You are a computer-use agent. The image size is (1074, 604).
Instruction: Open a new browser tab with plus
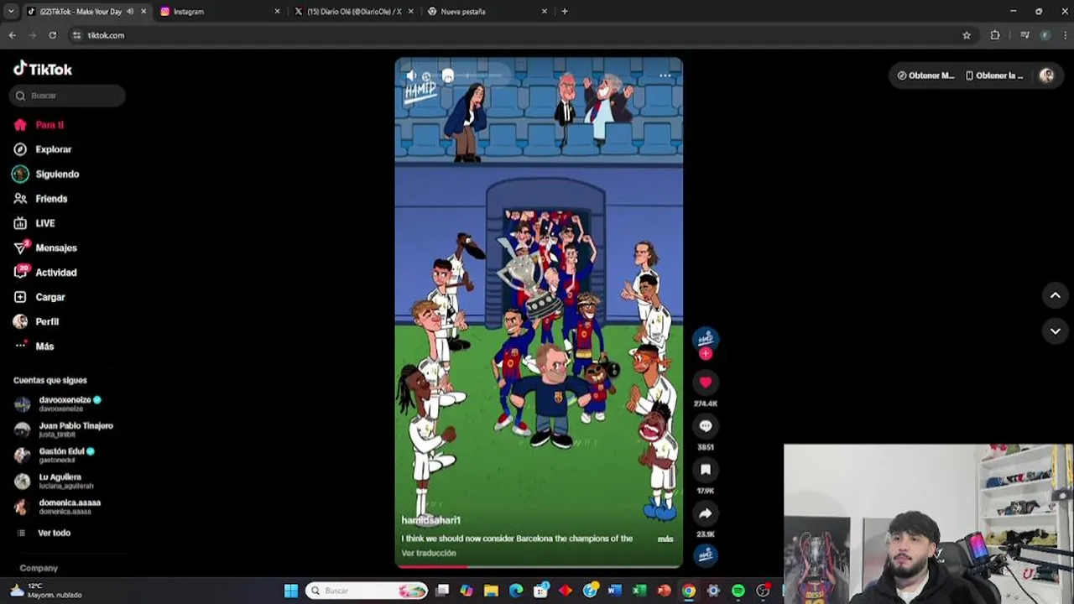[x=565, y=12]
